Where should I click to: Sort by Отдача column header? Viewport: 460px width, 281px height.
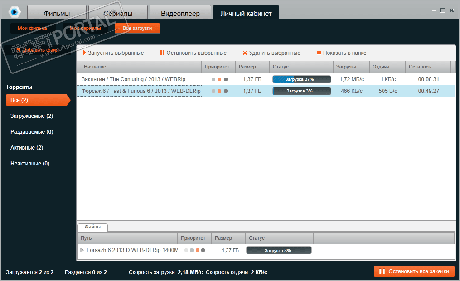click(x=387, y=67)
